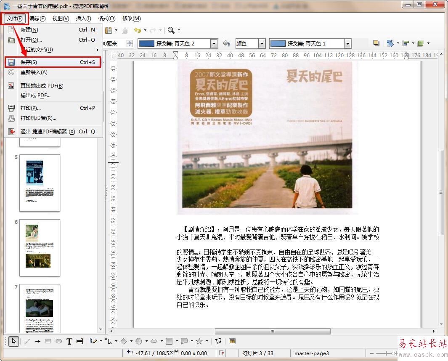
Task: Choose 打印机设置(R)... menu entry
Action: 53,118
